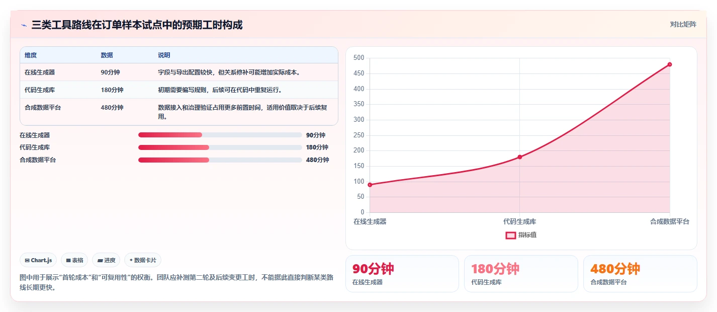This screenshot has width=717, height=312.
Task: Click the description starting 数据接入和治理验证
Action: tap(243, 112)
